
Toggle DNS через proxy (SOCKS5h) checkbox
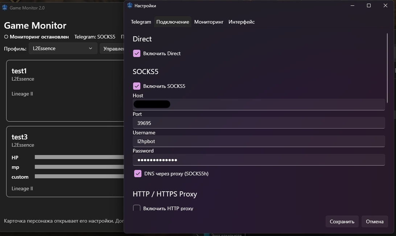(138, 174)
